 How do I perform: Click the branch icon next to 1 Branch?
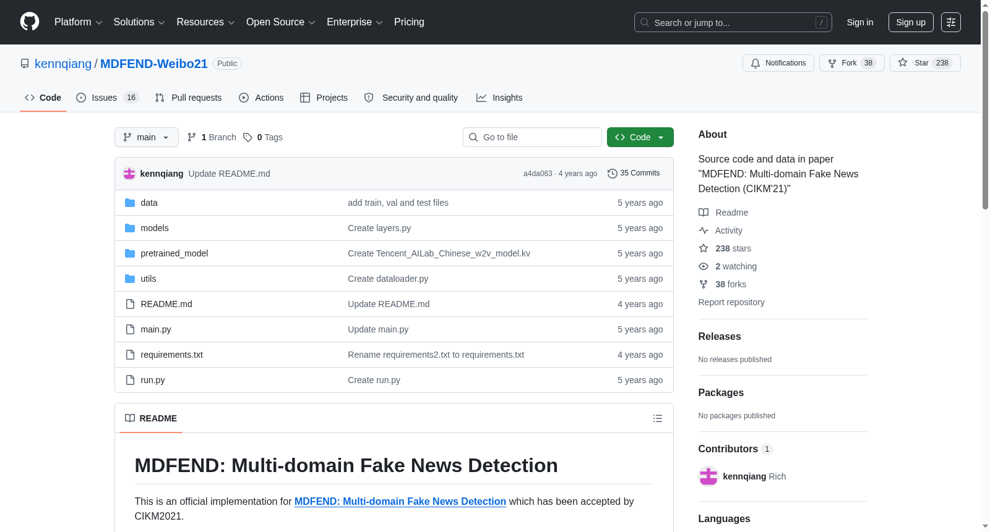pyautogui.click(x=192, y=137)
